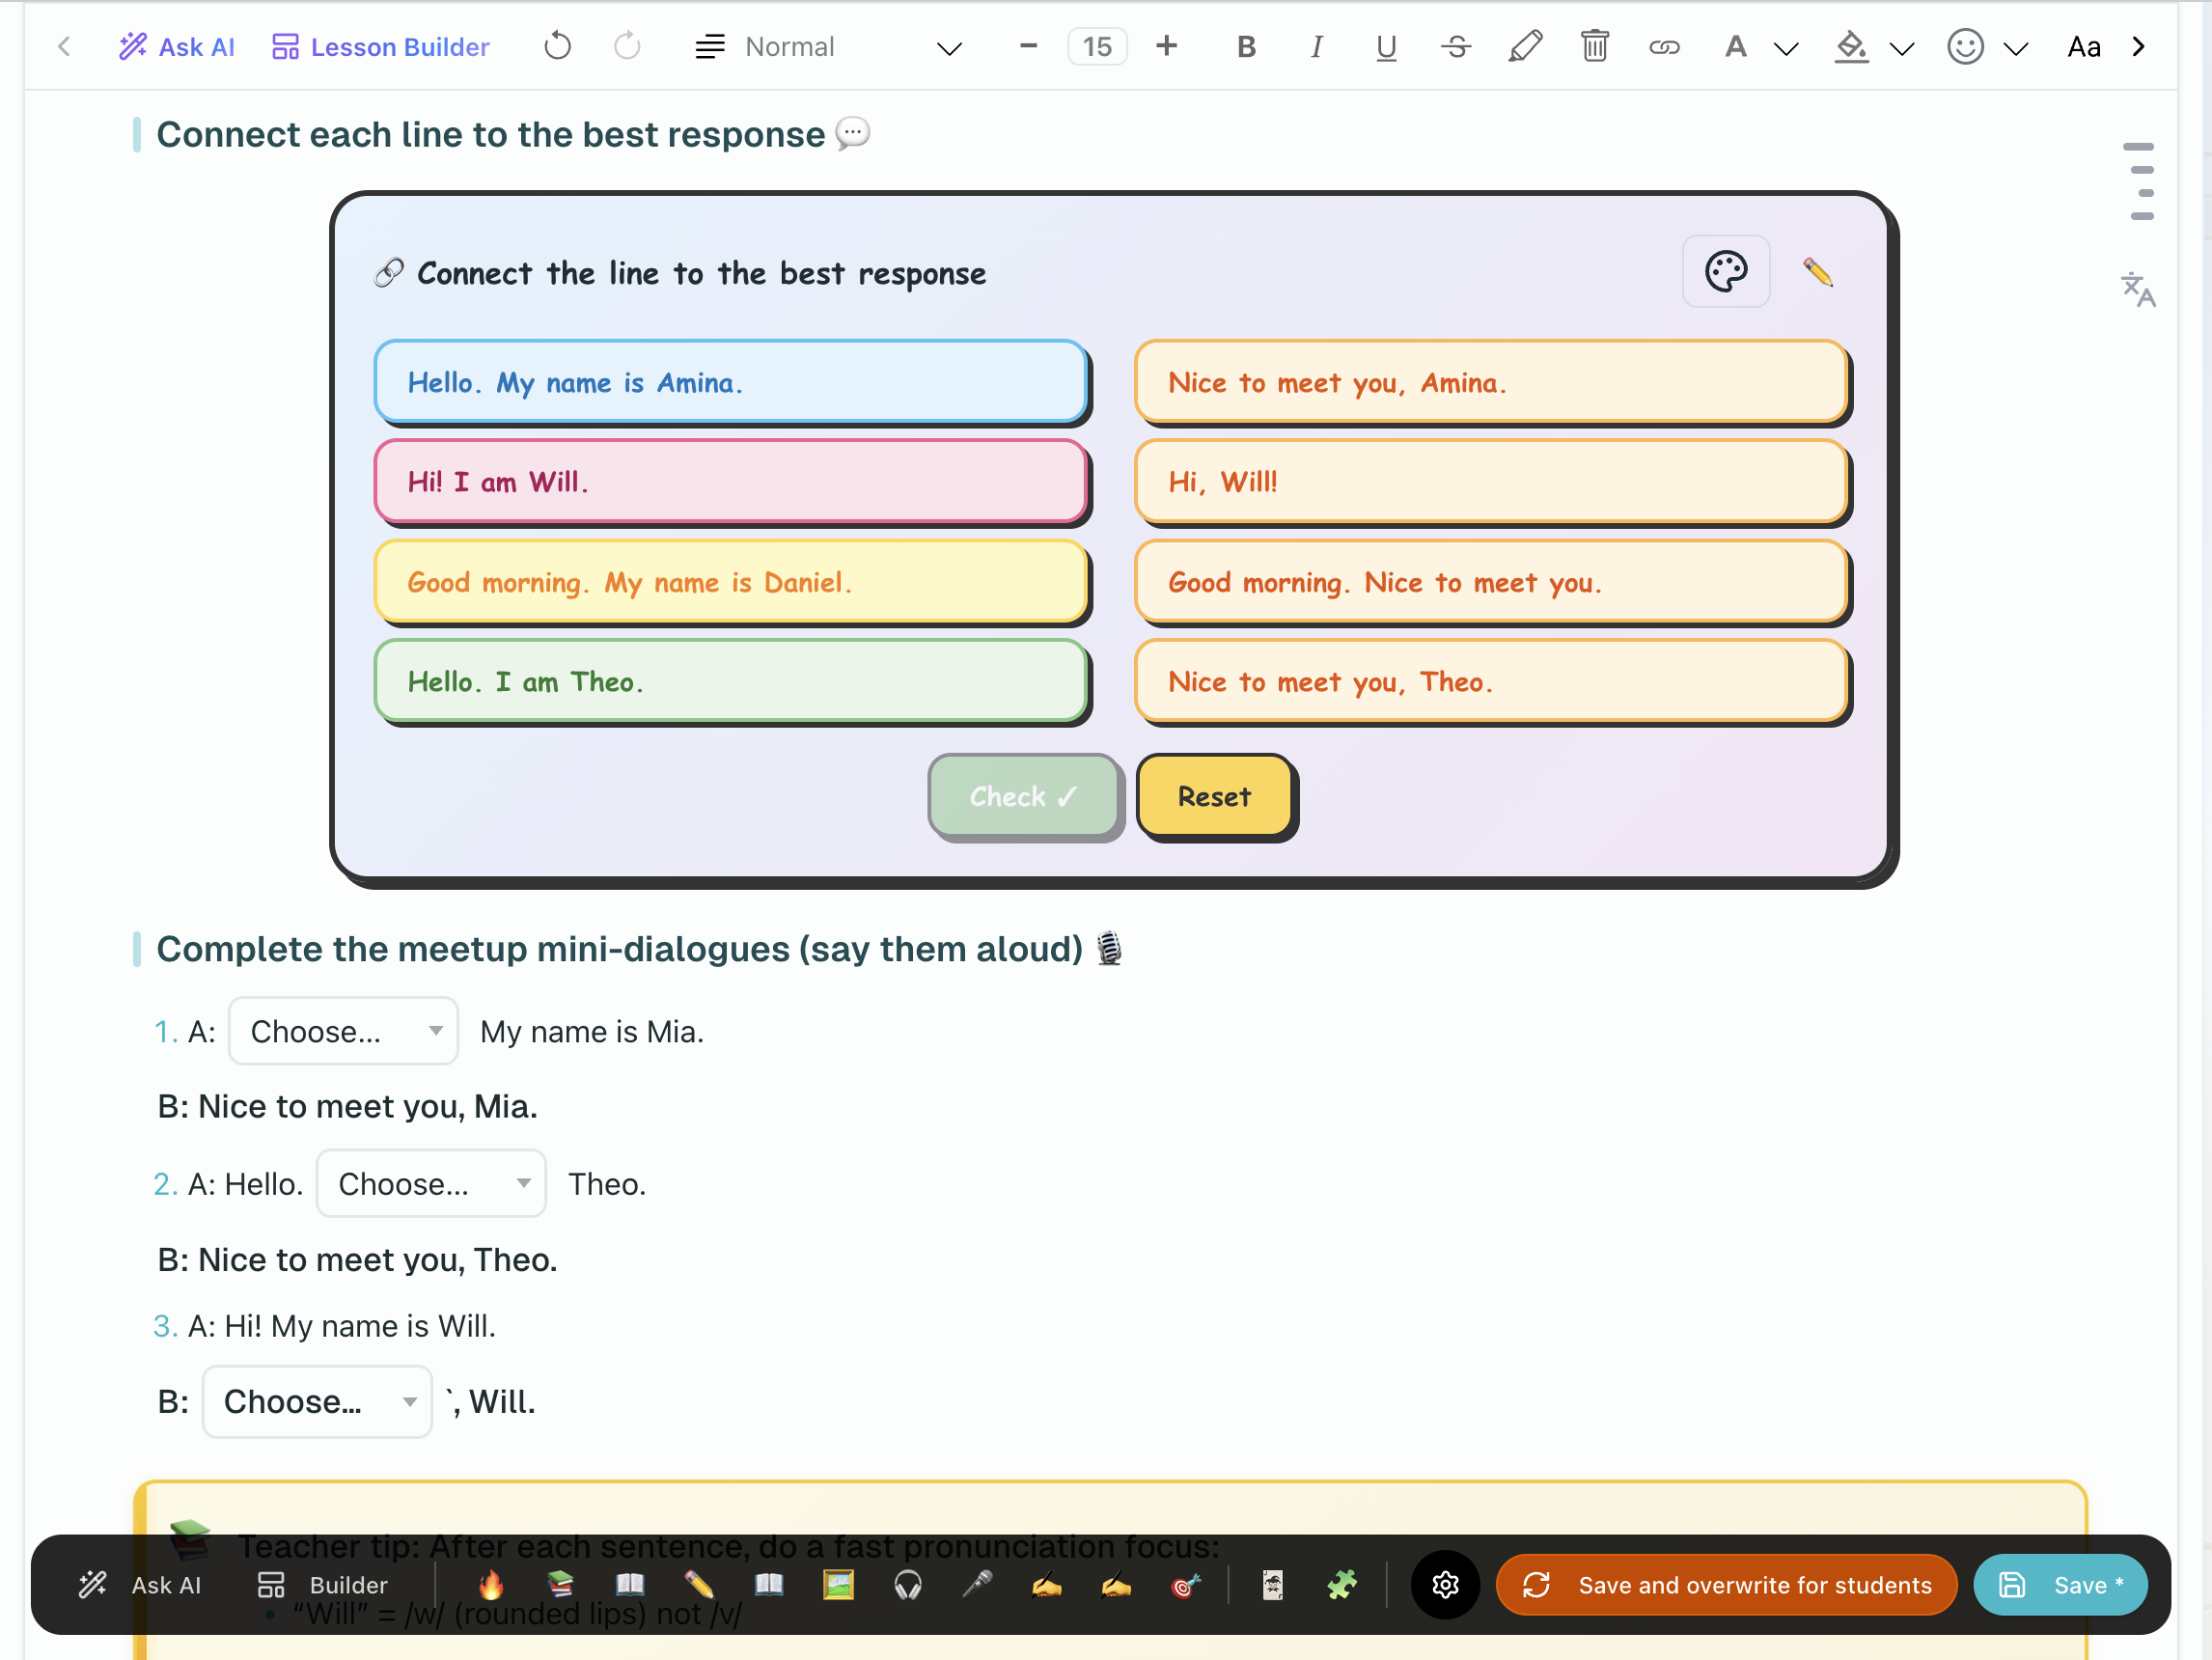2212x1660 pixels.
Task: Select 'Nice to meet you, Theo.' response
Action: click(x=1491, y=682)
